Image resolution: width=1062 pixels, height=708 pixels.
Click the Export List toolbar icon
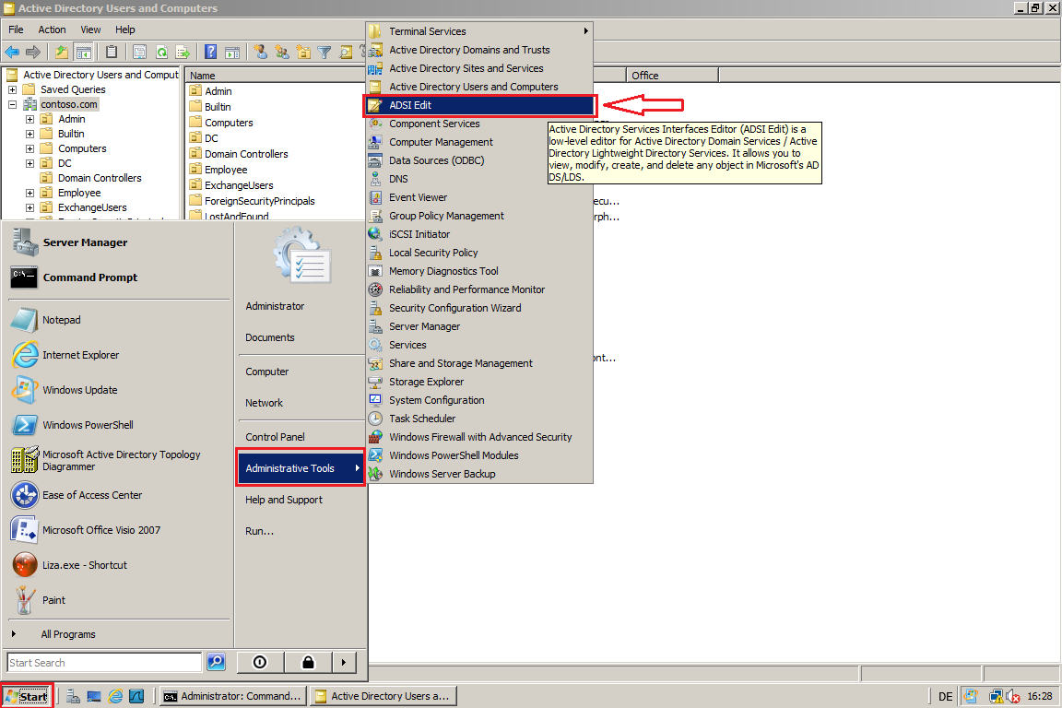click(x=183, y=52)
